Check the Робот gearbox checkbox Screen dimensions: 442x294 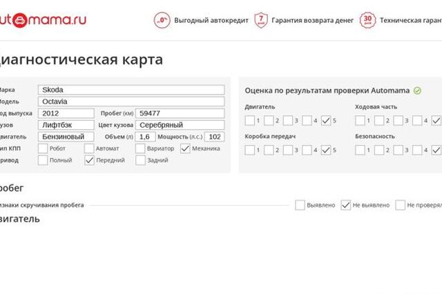click(x=43, y=148)
